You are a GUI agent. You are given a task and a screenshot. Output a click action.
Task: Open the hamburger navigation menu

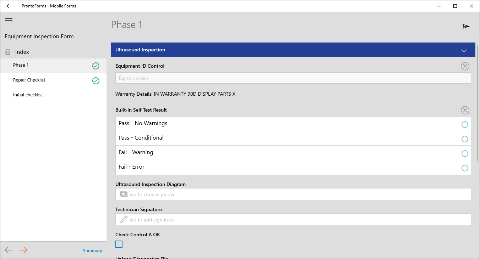click(9, 20)
